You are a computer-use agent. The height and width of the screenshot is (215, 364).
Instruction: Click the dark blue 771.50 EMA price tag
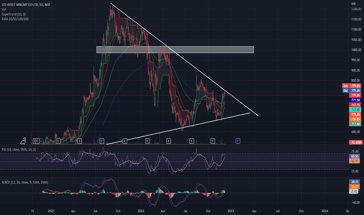coord(355,100)
